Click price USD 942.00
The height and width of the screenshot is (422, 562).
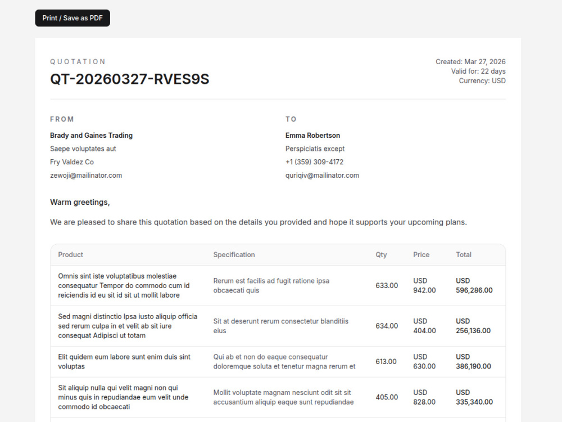[424, 286]
